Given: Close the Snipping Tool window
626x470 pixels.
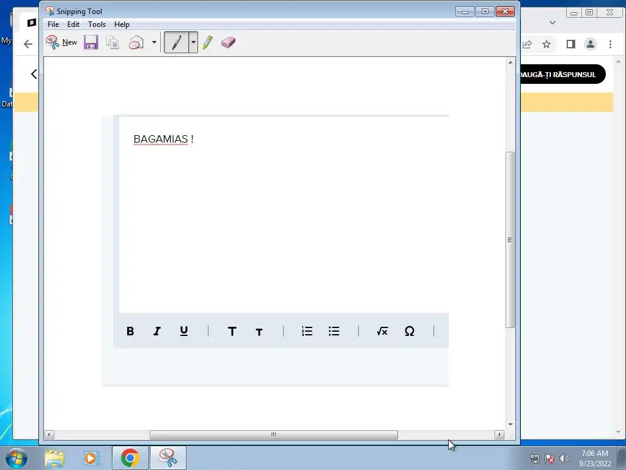Looking at the screenshot, I should click(x=505, y=12).
